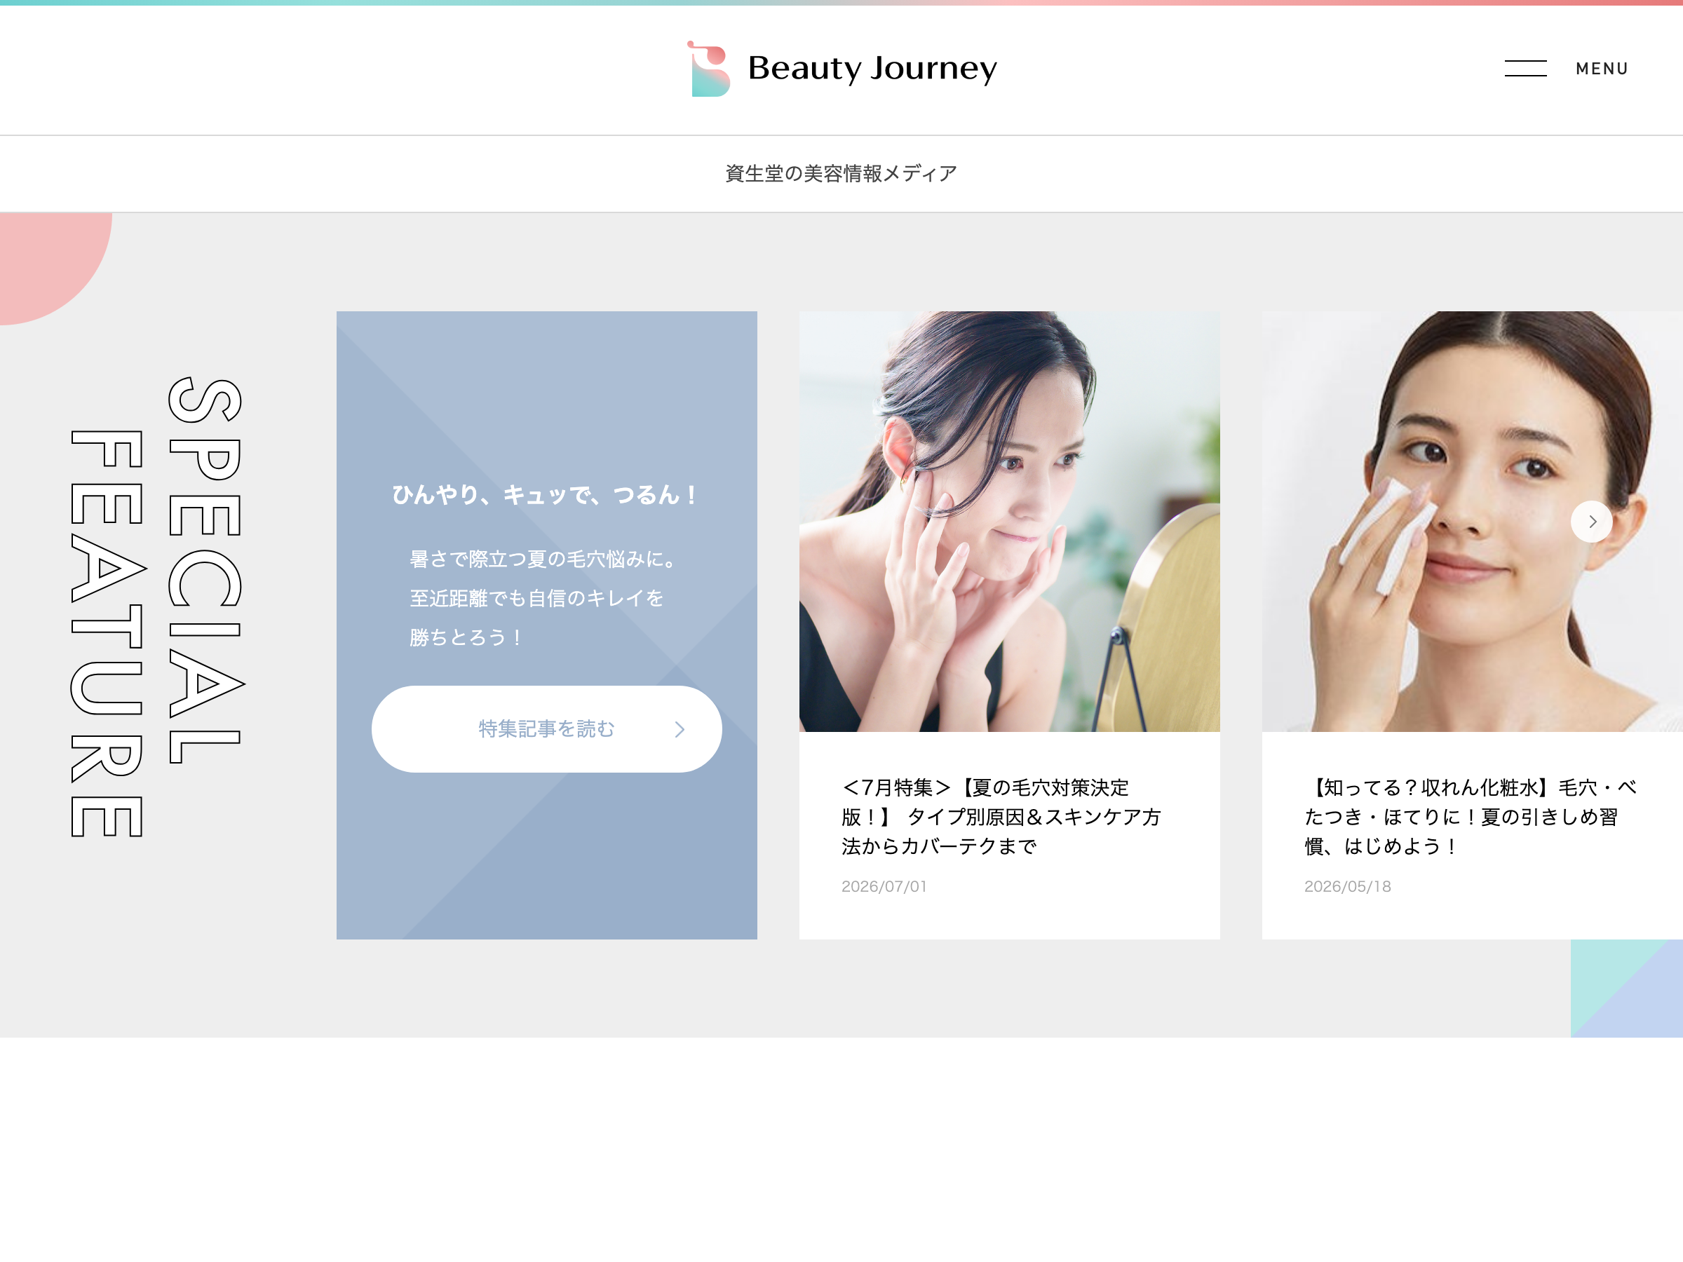Click the MENU text label
1683x1262 pixels.
1602,69
